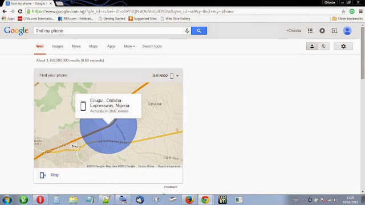The height and width of the screenshot is (205, 365).
Task: Click the Ring phone icon
Action: click(42, 175)
